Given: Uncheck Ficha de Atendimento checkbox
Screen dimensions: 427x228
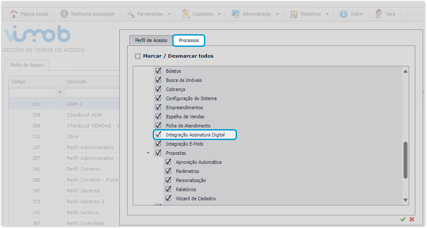Looking at the screenshot, I should (x=158, y=125).
